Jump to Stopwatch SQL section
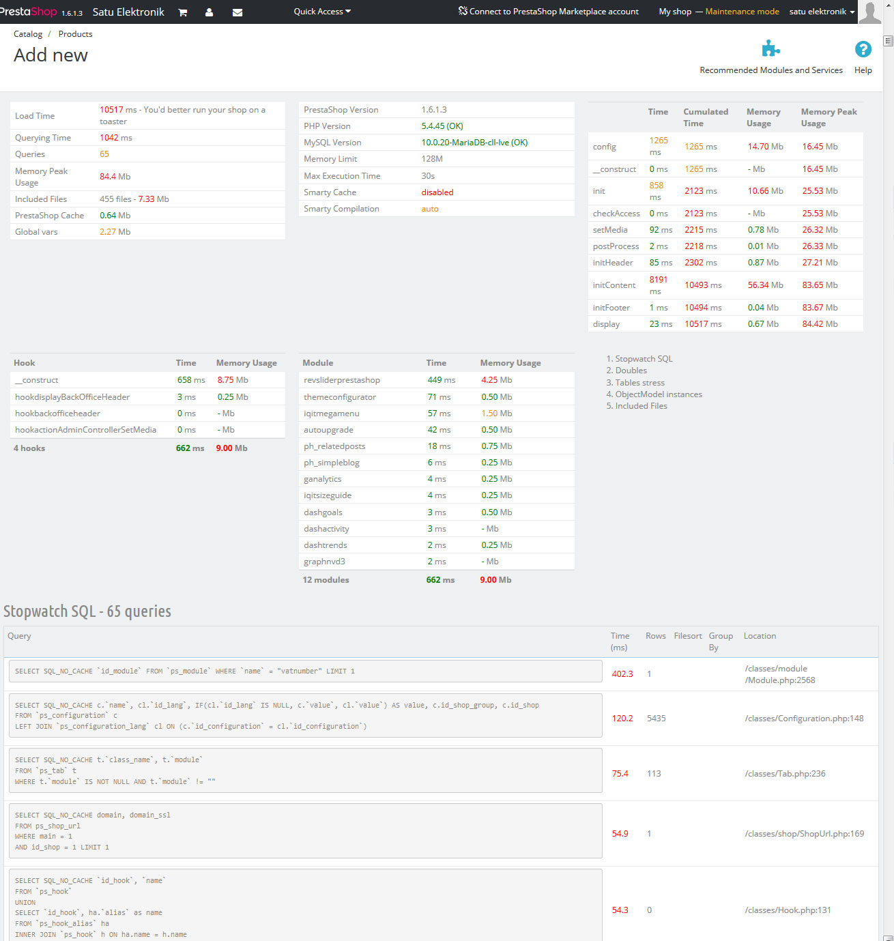Viewport: 894px width, 941px height. click(x=644, y=359)
